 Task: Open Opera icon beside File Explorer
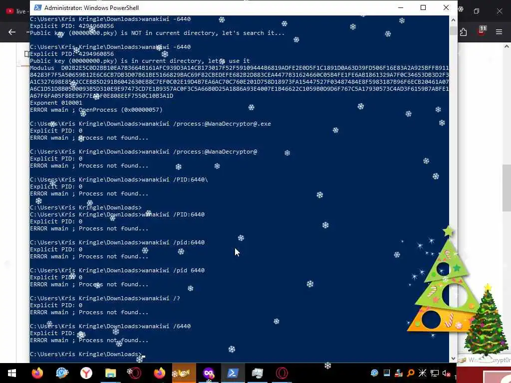tap(135, 373)
